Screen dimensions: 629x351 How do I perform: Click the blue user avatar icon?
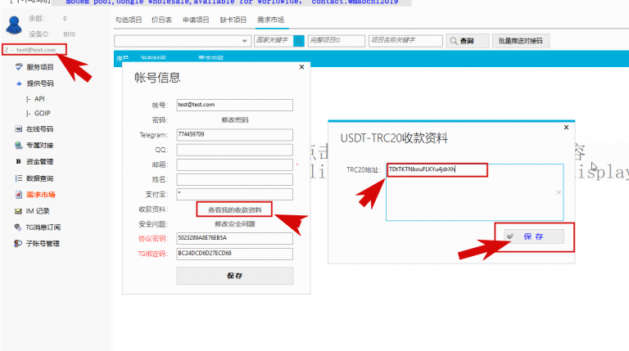click(14, 25)
